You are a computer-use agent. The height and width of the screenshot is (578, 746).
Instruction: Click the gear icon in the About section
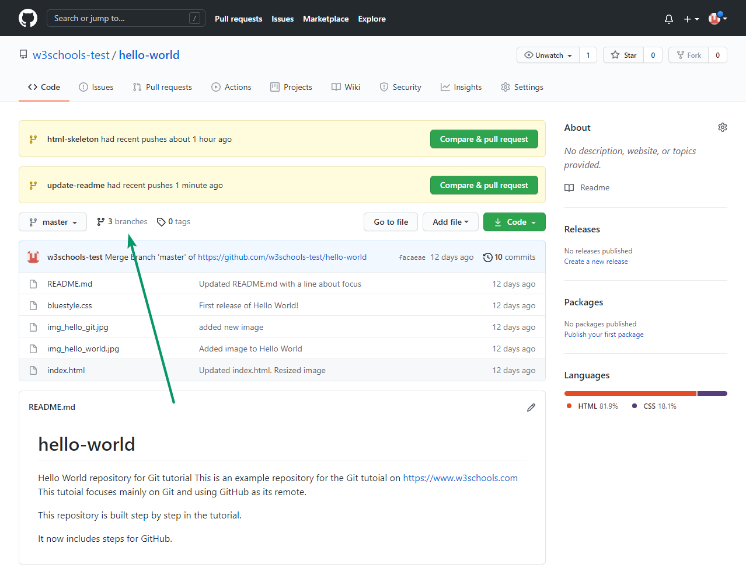(722, 127)
